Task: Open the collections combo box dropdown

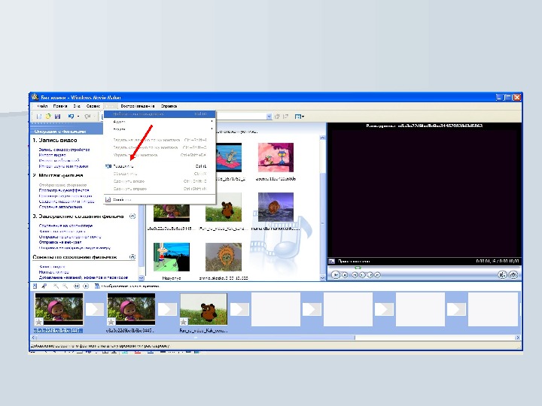Action: pos(269,117)
